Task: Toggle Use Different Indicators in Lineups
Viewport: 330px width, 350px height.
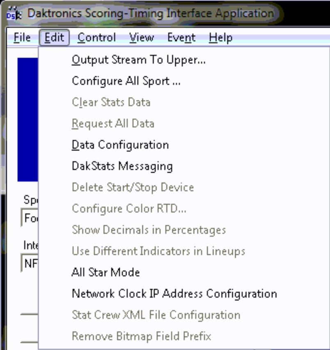Action: click(x=158, y=251)
